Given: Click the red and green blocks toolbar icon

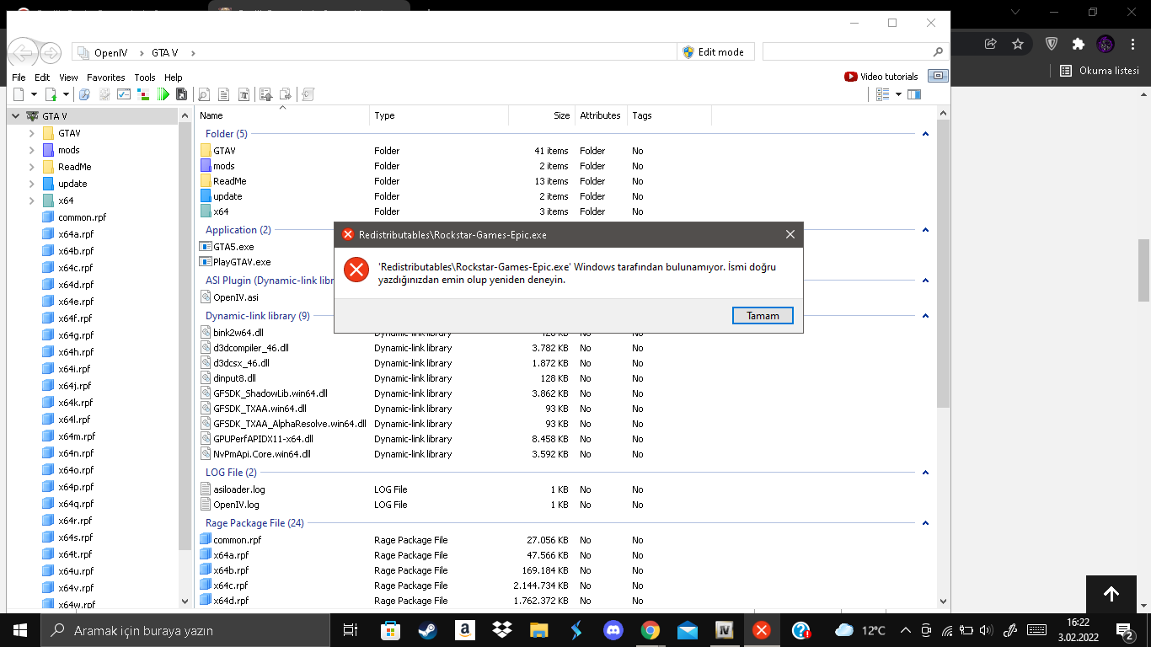Looking at the screenshot, I should (x=143, y=94).
